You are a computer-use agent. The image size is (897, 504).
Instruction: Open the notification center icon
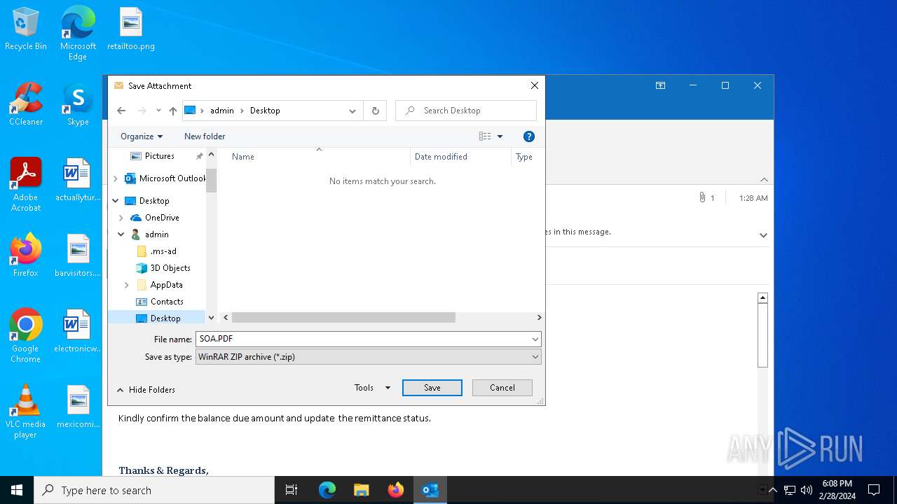[874, 490]
